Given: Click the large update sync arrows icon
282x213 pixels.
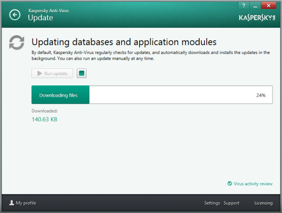Looking at the screenshot, I should (17, 43).
